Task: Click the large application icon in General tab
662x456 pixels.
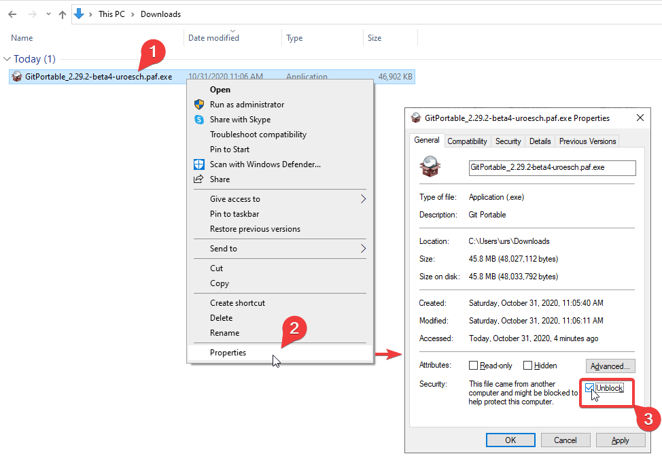Action: pyautogui.click(x=430, y=166)
